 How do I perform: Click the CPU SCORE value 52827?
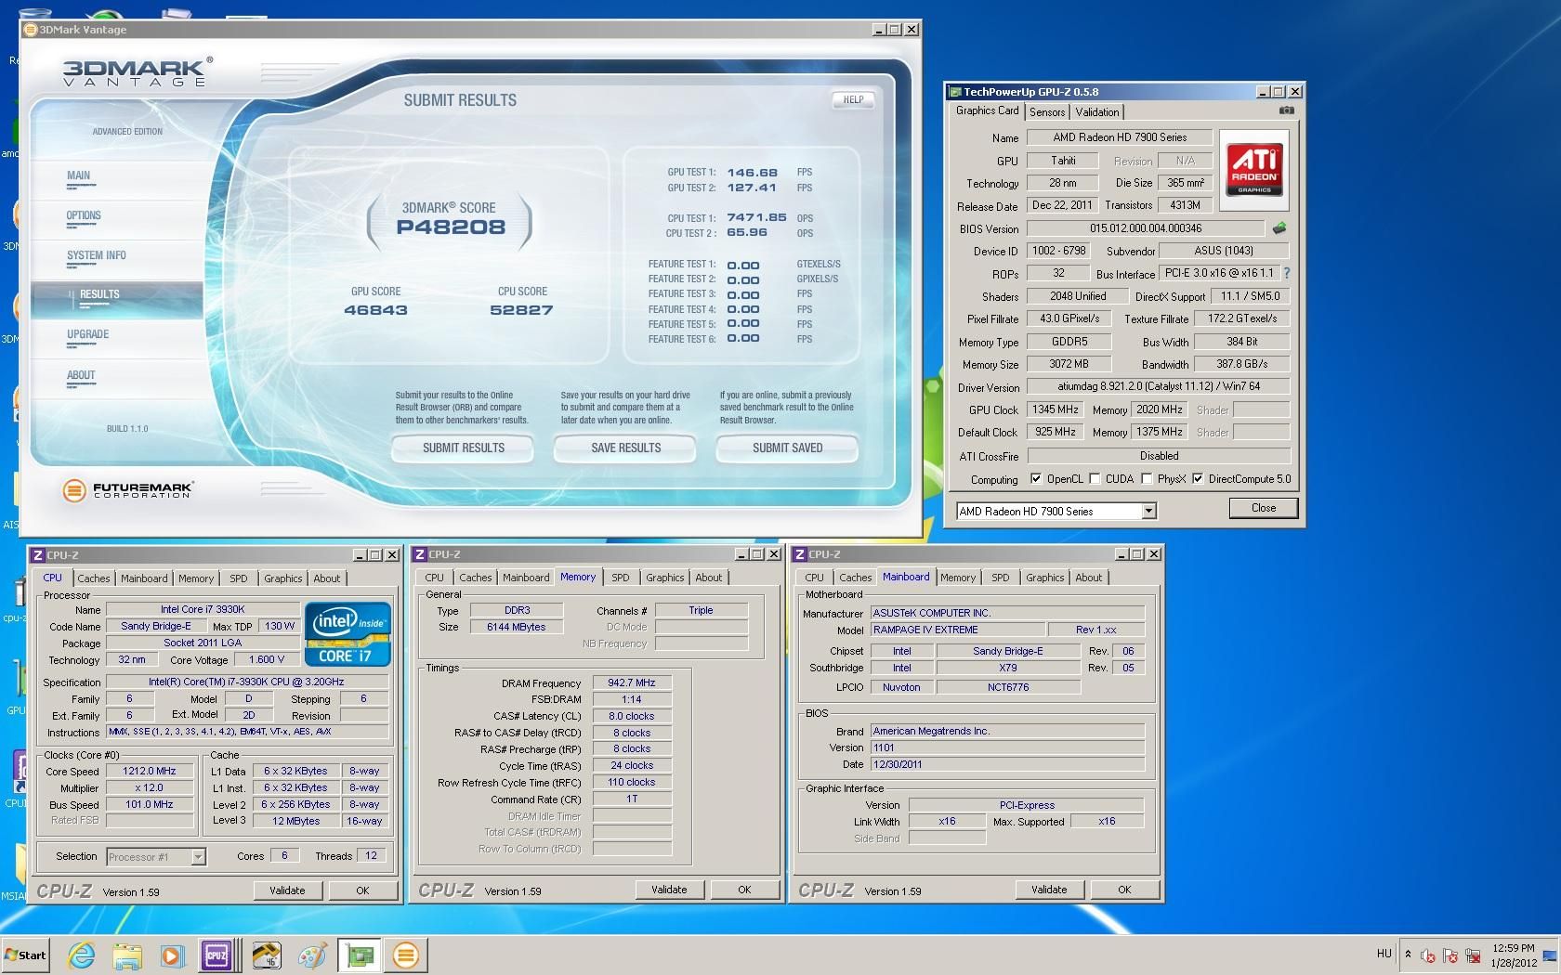click(x=521, y=311)
